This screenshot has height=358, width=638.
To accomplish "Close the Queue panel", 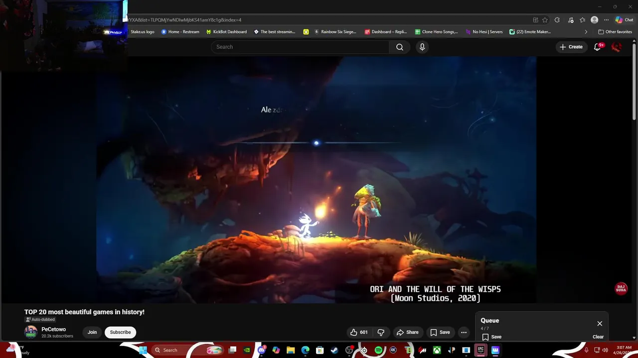I will pos(600,323).
